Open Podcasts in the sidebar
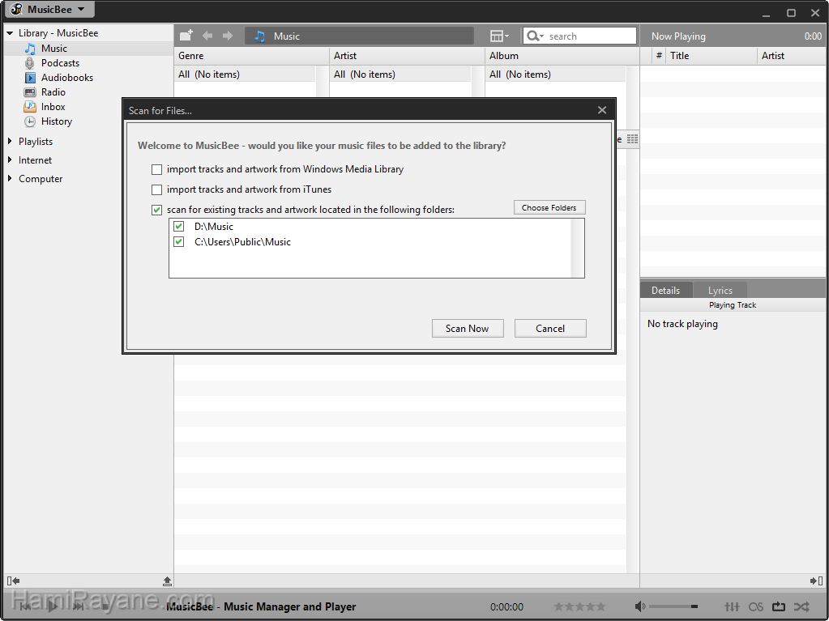This screenshot has width=829, height=621. point(60,63)
